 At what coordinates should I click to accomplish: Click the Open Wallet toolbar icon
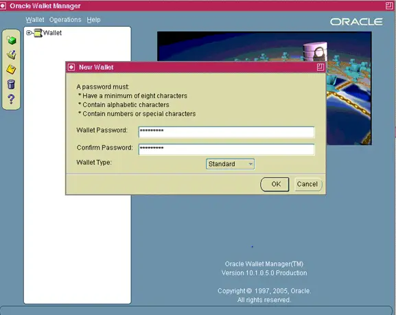pyautogui.click(x=12, y=54)
